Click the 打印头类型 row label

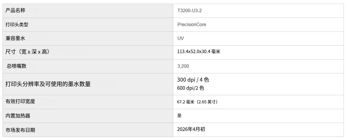(17, 25)
